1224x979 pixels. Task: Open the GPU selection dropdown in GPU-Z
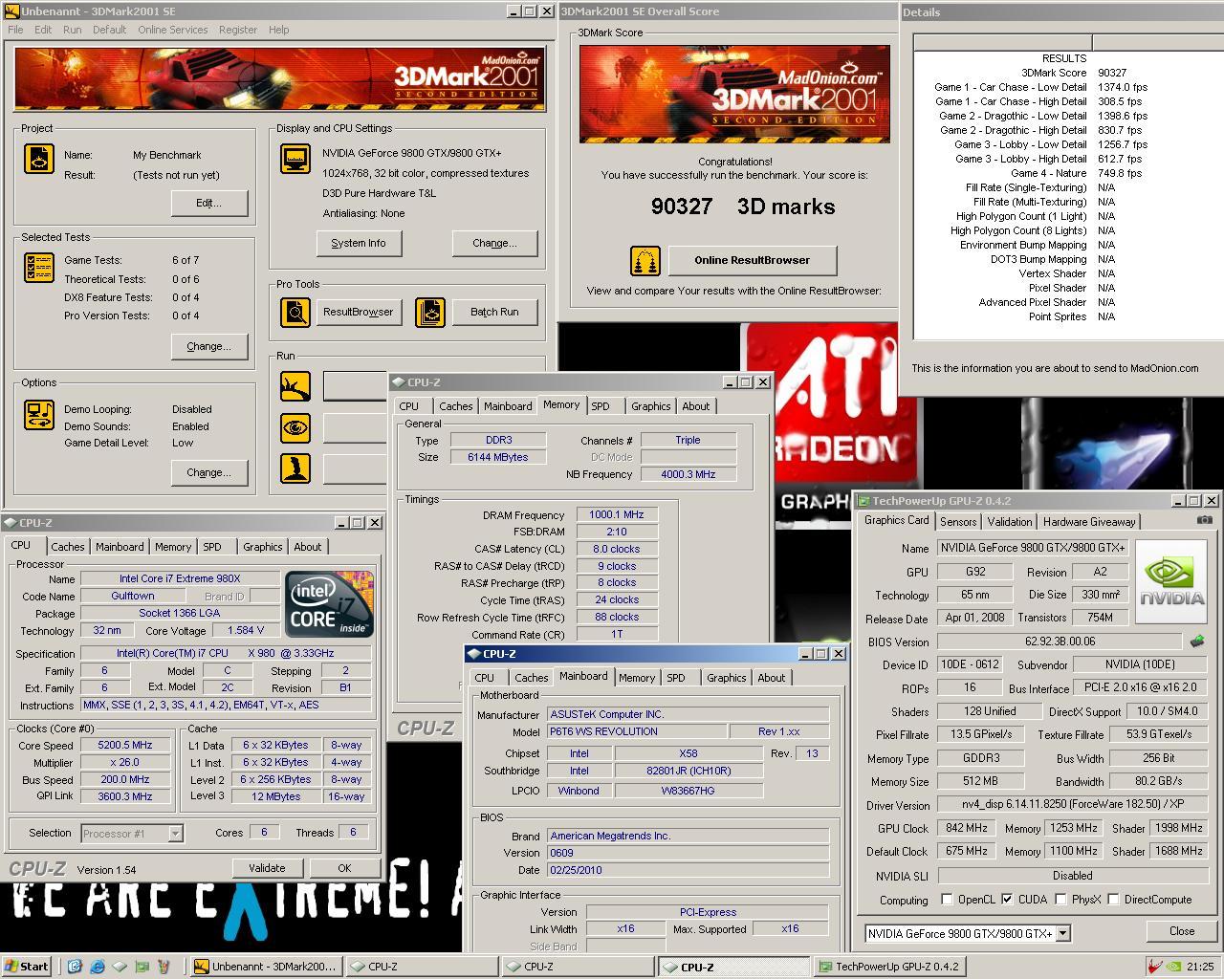tap(1062, 933)
